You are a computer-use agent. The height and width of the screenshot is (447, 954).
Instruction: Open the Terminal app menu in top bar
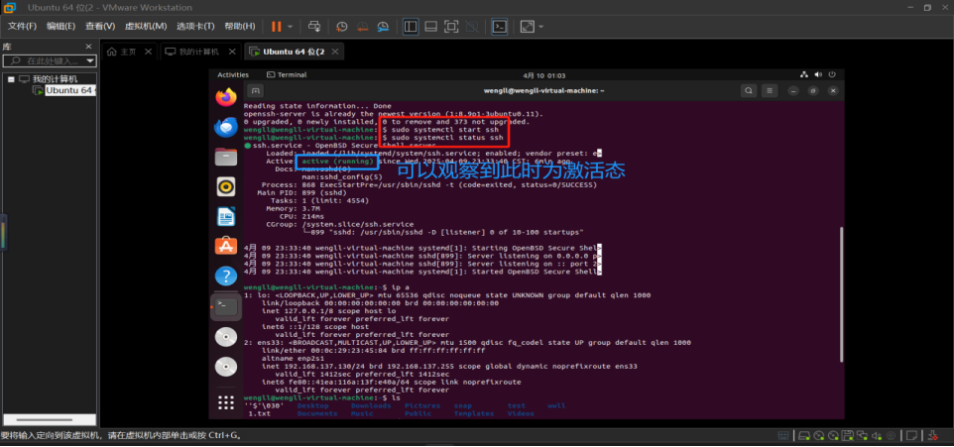pyautogui.click(x=287, y=74)
